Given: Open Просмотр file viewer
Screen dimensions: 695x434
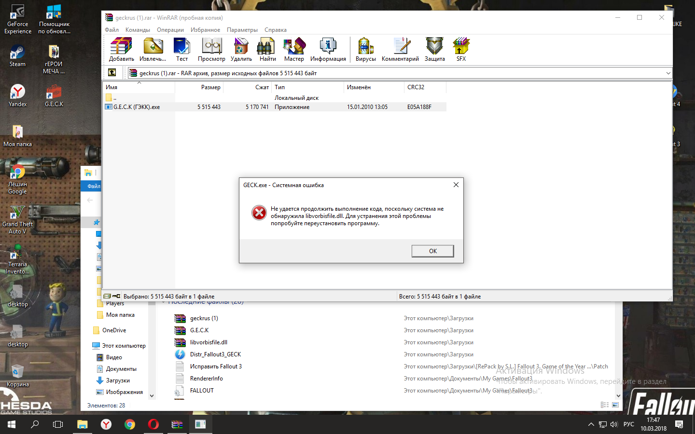Looking at the screenshot, I should [x=211, y=50].
